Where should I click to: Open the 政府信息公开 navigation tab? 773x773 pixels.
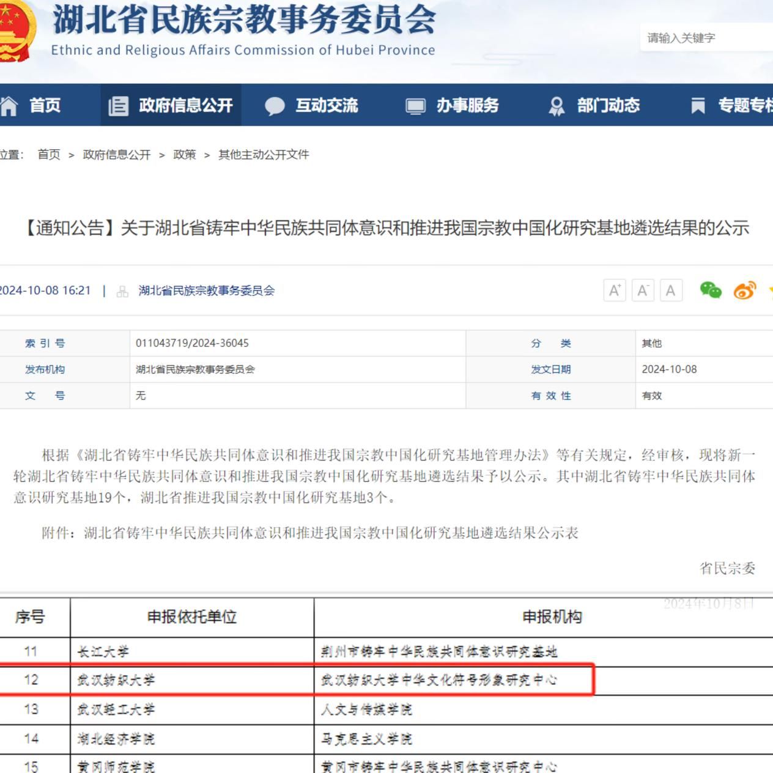click(x=171, y=106)
